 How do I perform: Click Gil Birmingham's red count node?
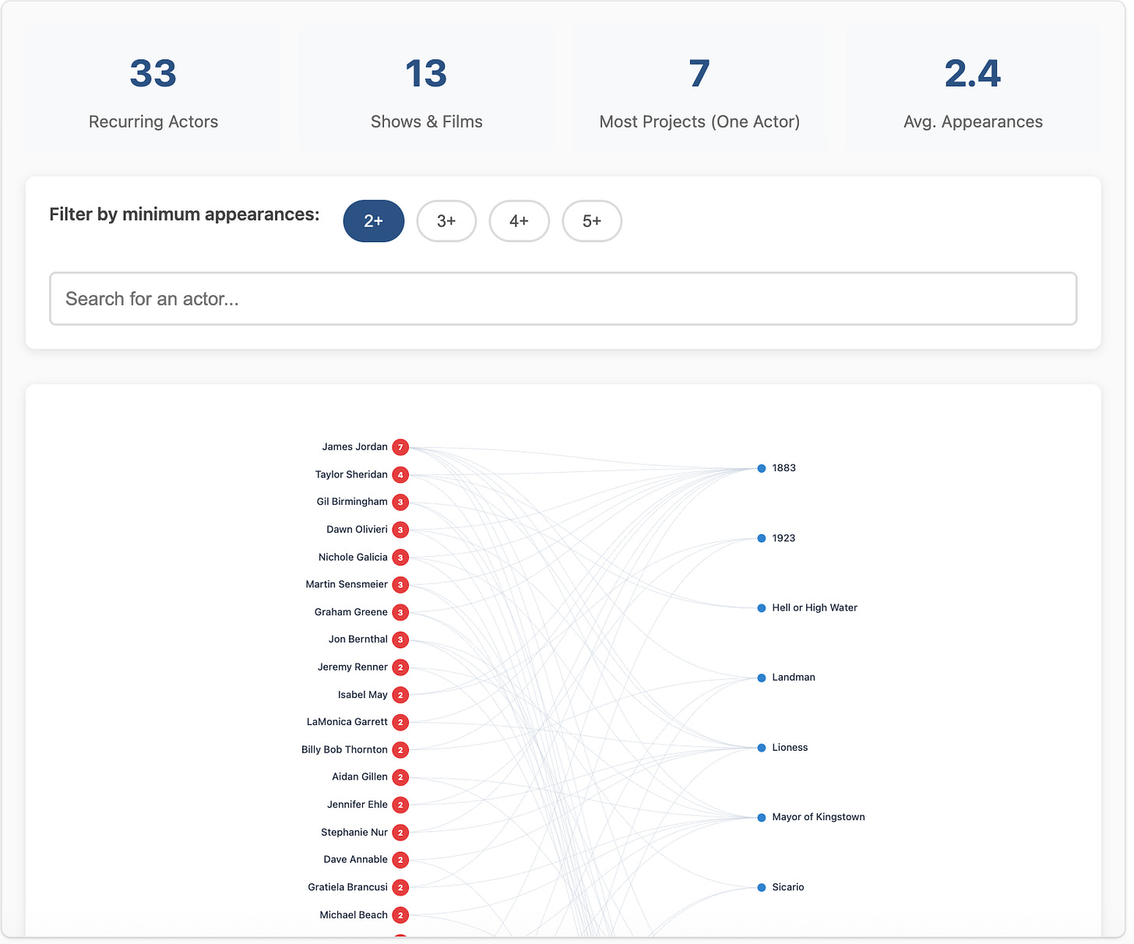(x=400, y=502)
